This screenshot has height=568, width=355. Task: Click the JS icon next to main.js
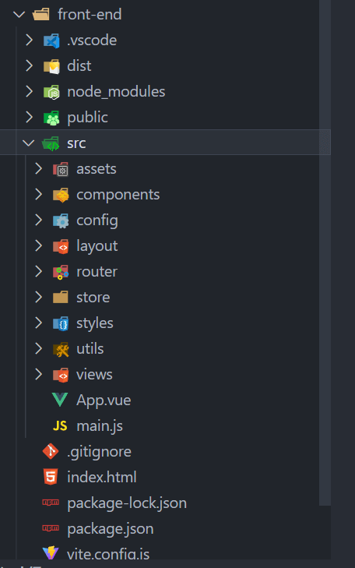pyautogui.click(x=60, y=425)
